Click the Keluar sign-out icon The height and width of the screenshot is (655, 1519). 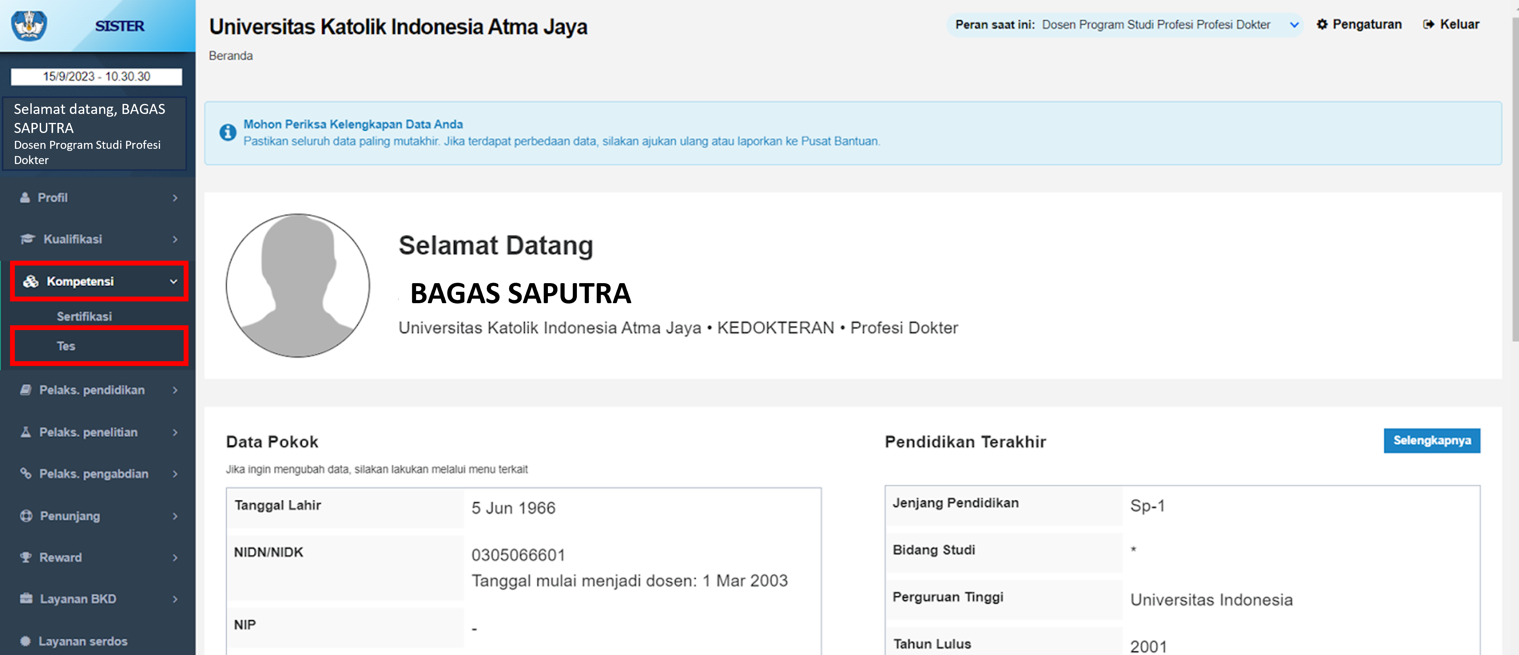(1428, 24)
